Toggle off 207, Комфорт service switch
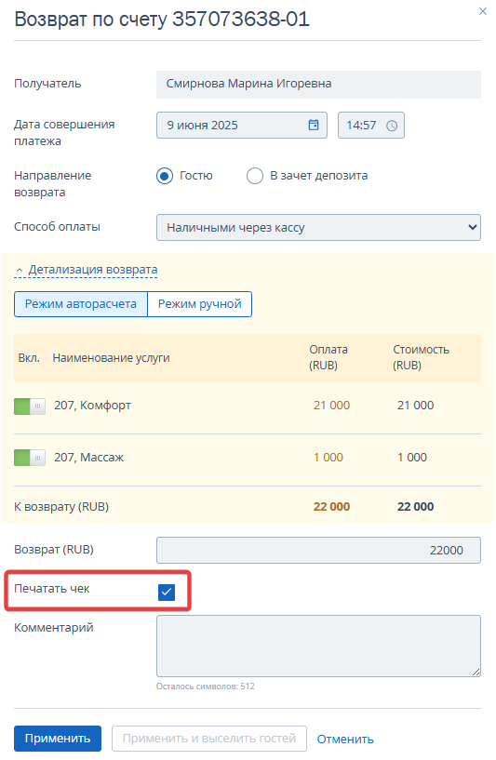Image resolution: width=496 pixels, height=760 pixels. coord(30,407)
